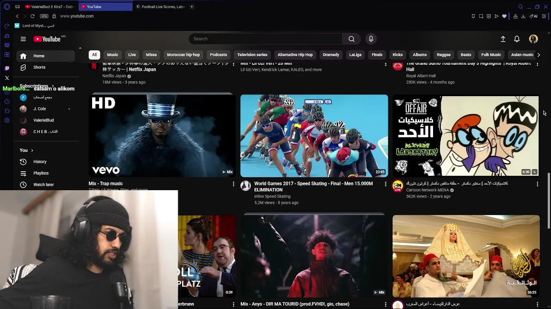Open the browser tab search magnifier
This screenshot has height=309, width=551.
[520, 7]
